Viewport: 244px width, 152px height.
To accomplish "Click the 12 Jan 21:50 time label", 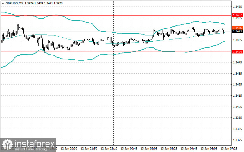I will (89, 149).
